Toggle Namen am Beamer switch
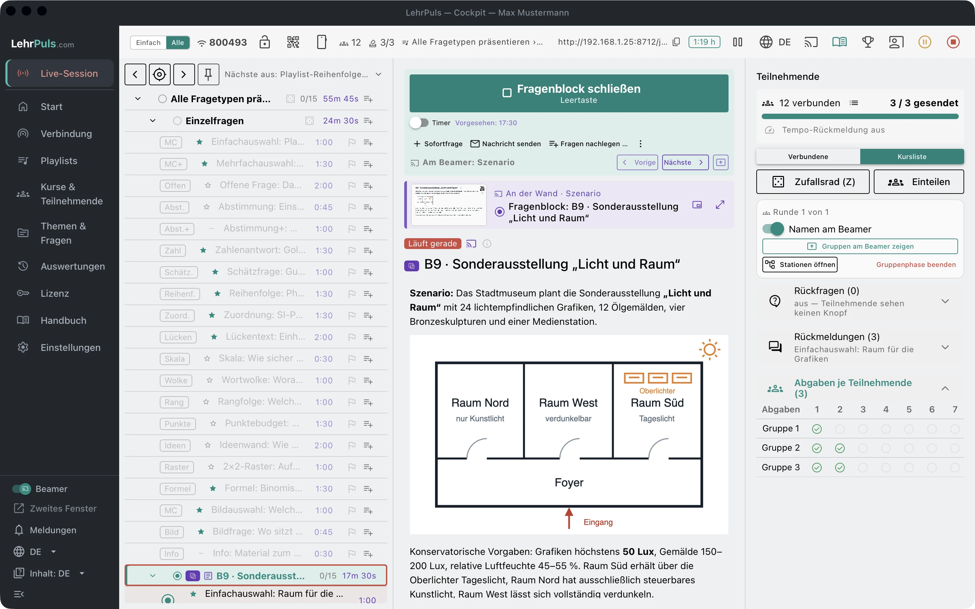975x609 pixels. [773, 229]
